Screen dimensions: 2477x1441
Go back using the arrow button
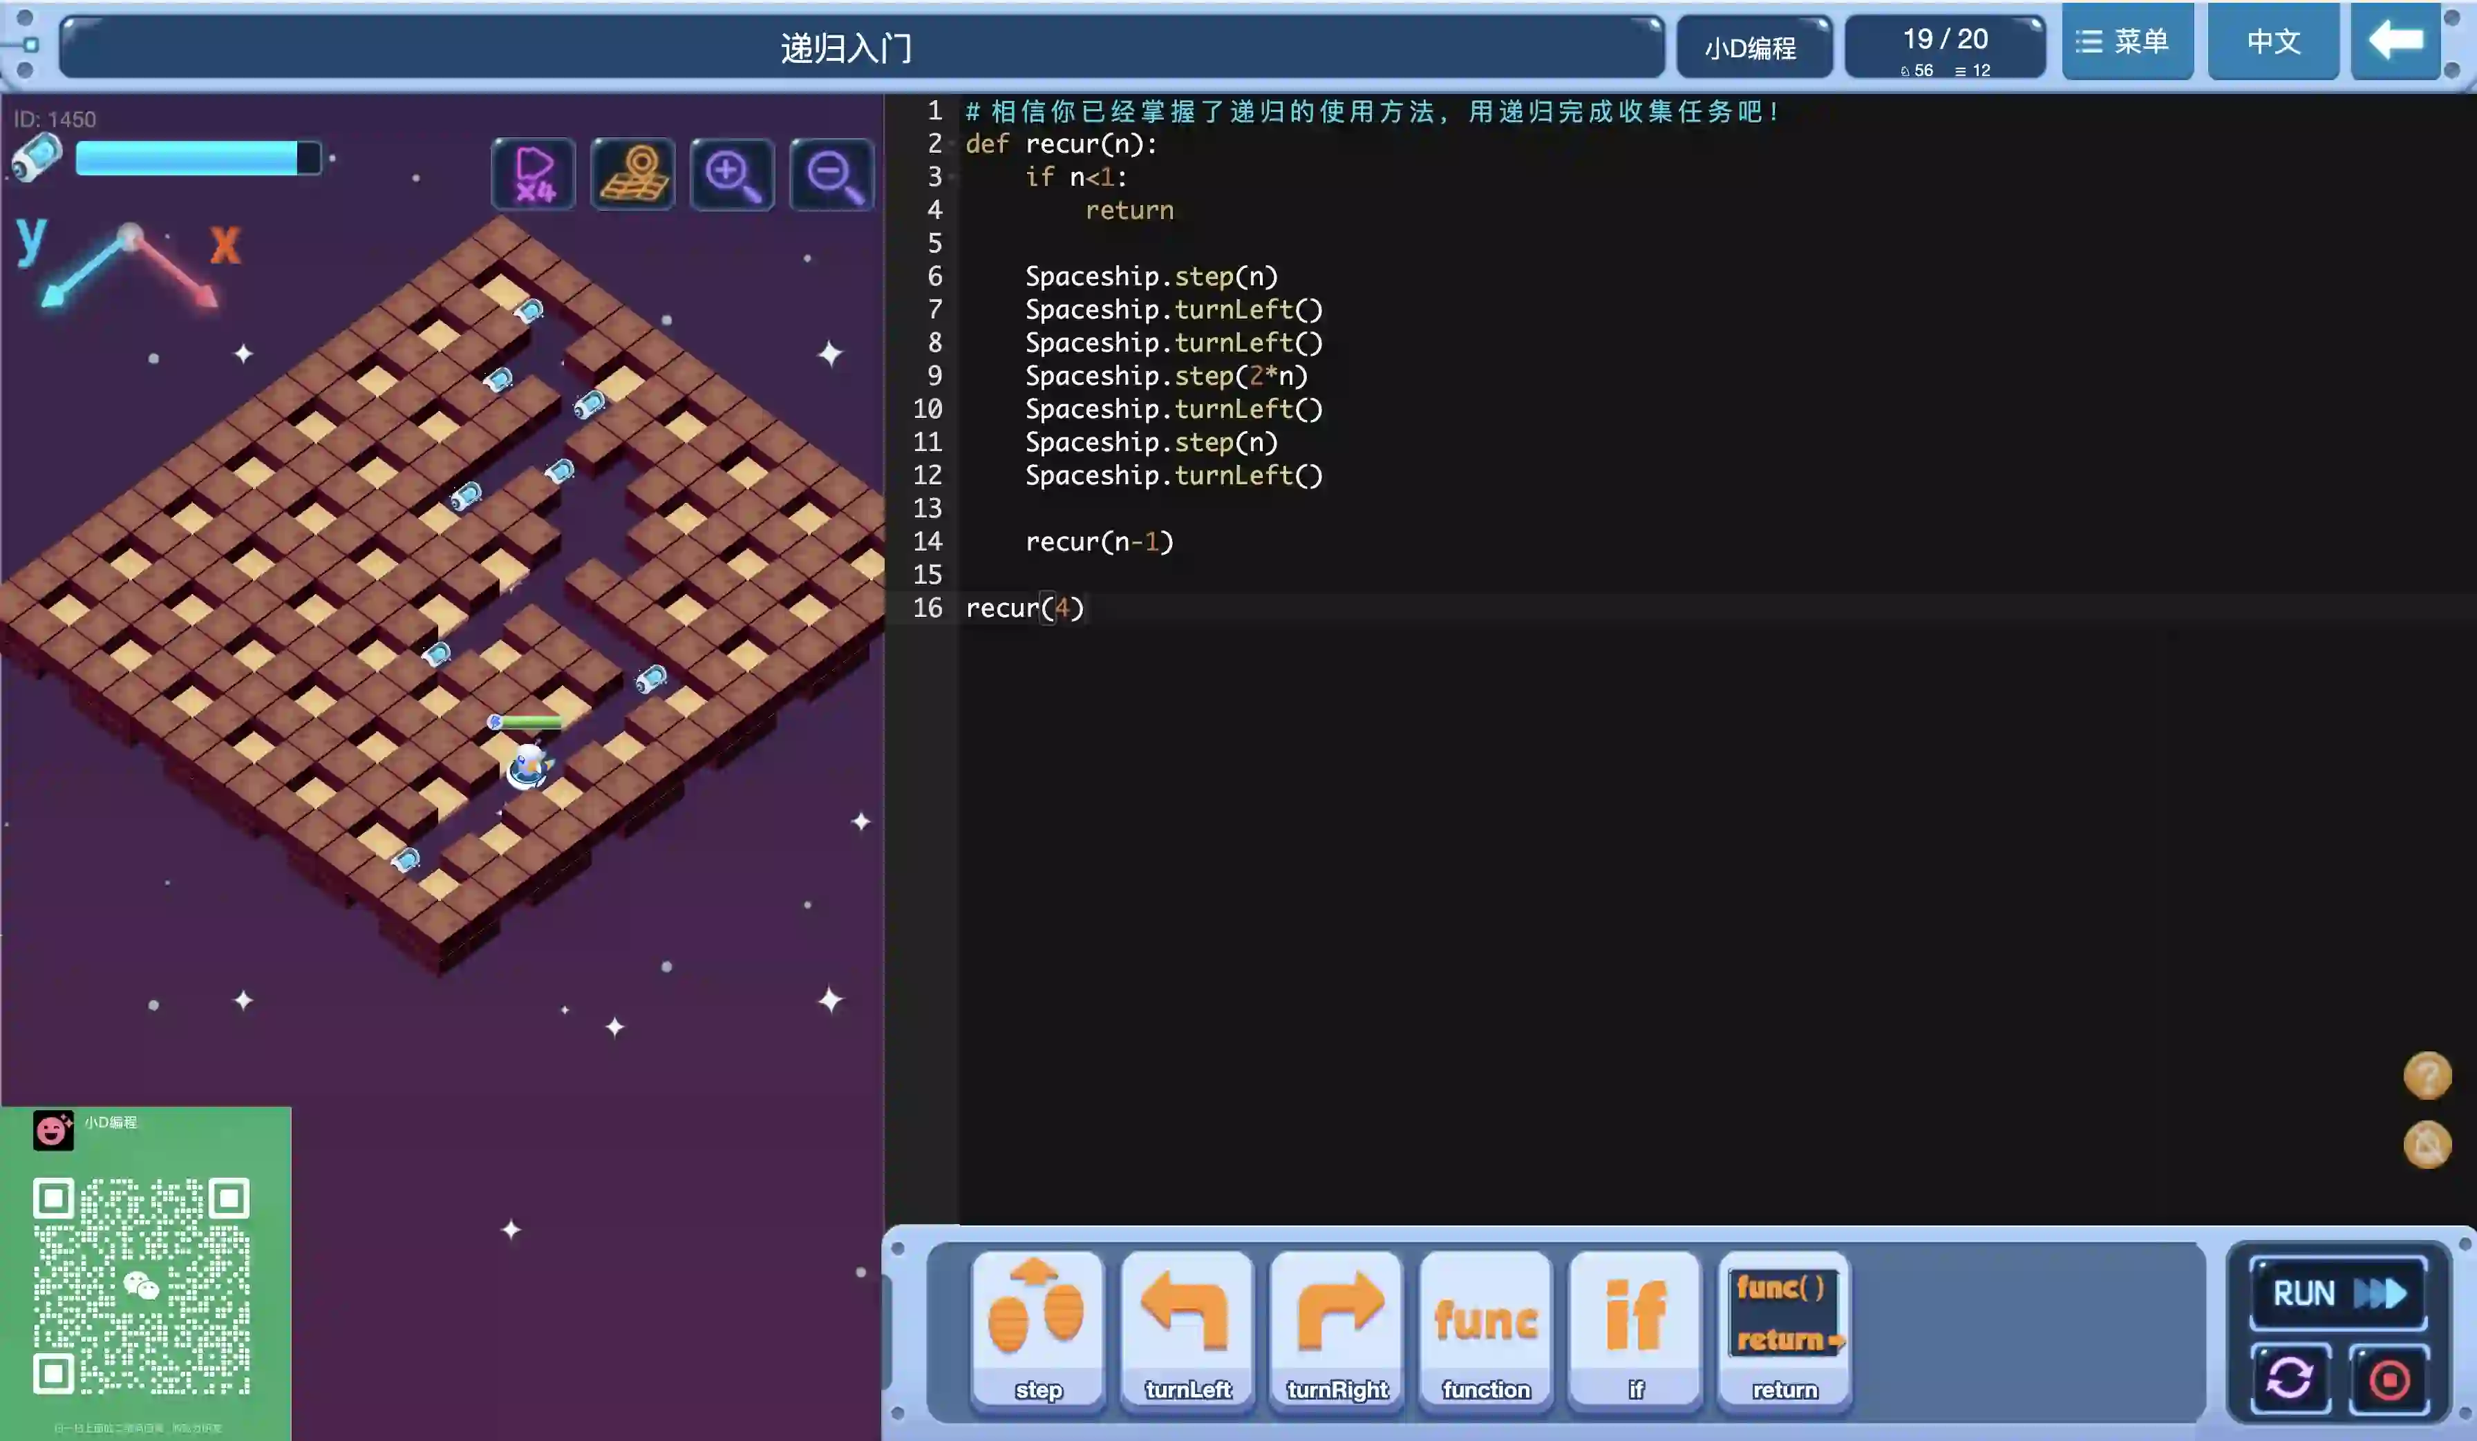[2395, 41]
